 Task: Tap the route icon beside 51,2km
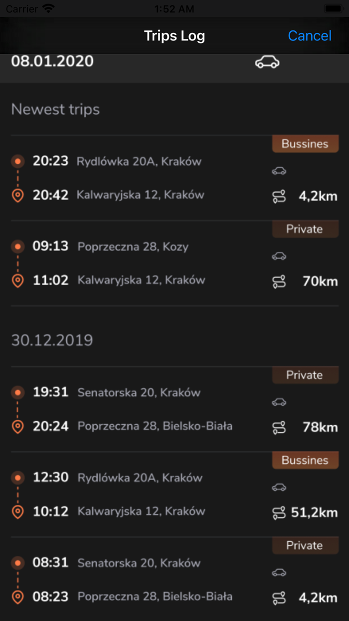point(279,513)
